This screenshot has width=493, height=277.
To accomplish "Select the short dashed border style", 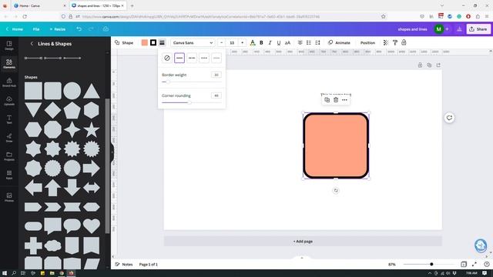I will pos(204,58).
